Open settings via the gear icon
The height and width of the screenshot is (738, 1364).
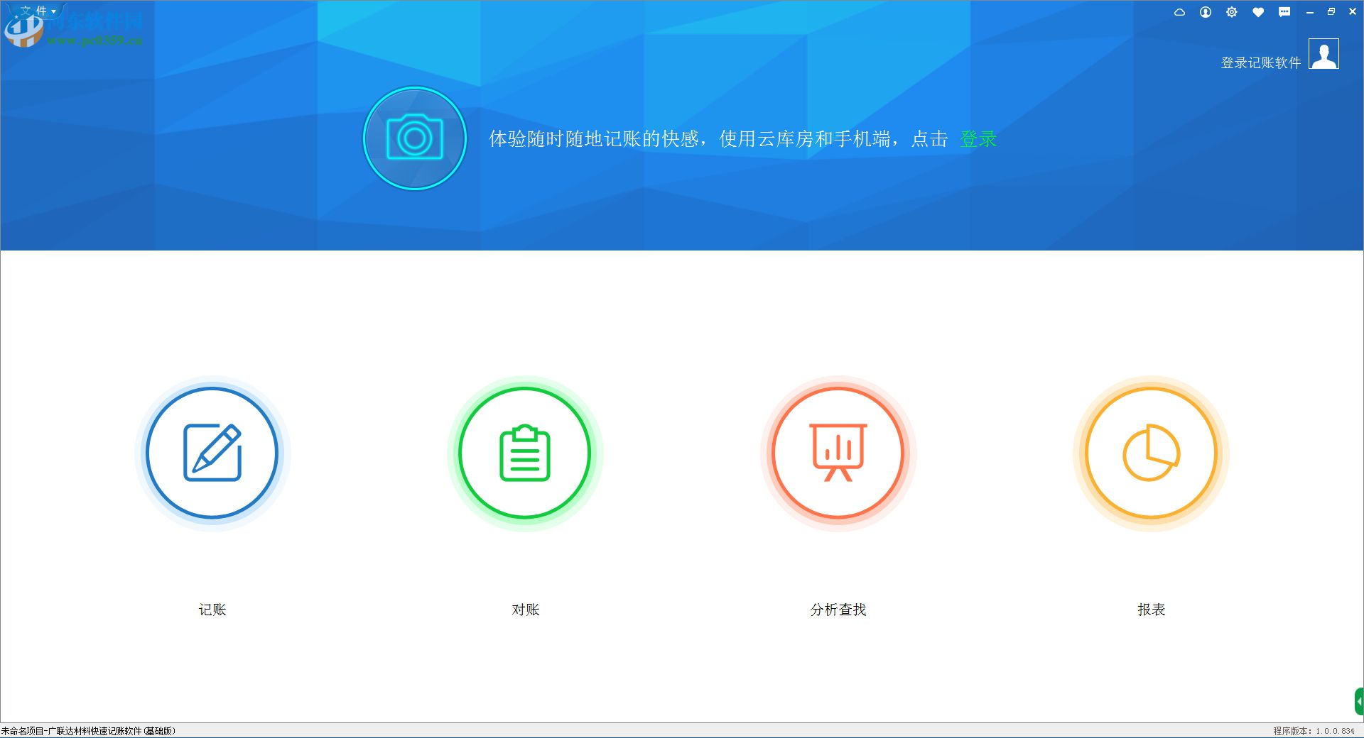click(1232, 12)
